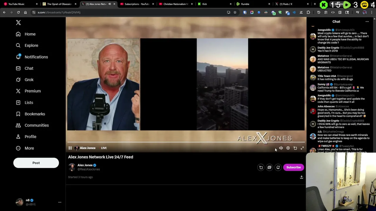Click the Sunny chat username
The height and width of the screenshot is (211, 376).
(321, 84)
